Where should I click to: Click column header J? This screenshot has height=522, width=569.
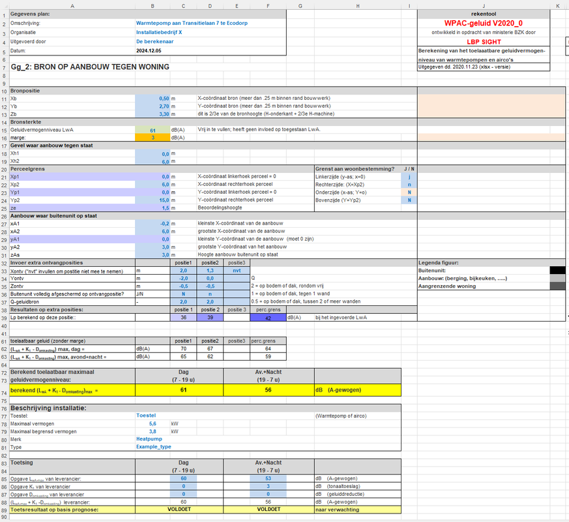(484, 6)
